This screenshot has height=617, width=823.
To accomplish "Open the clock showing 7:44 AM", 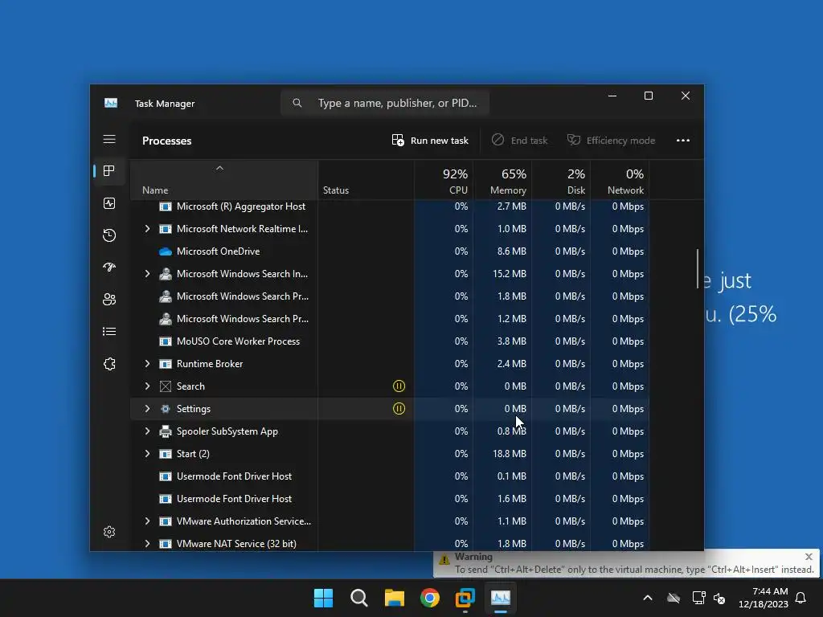I will click(764, 598).
